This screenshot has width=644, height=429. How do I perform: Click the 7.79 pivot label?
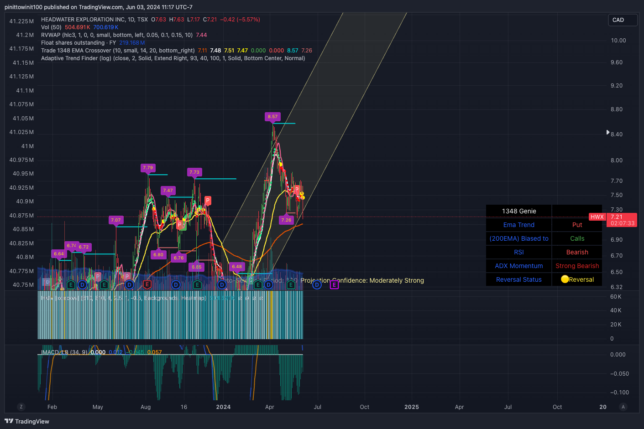[148, 168]
